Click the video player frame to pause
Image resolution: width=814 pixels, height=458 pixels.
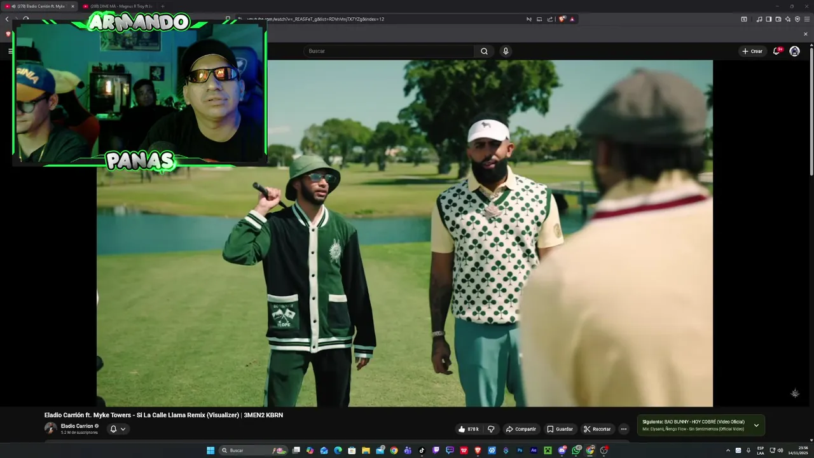404,233
